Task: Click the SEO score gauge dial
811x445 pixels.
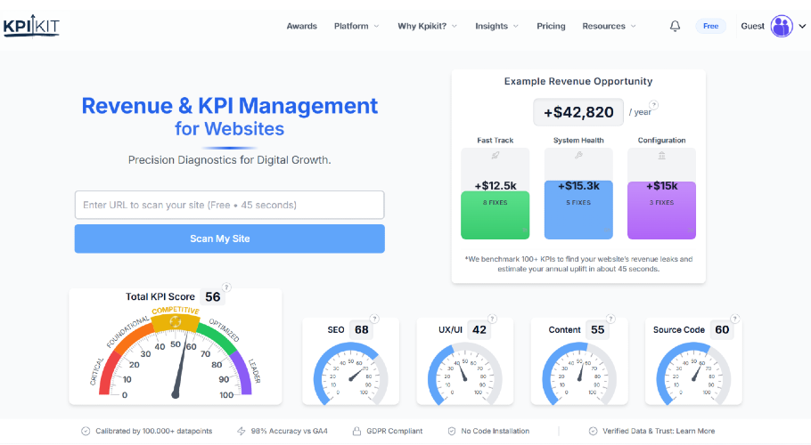Action: pos(350,374)
